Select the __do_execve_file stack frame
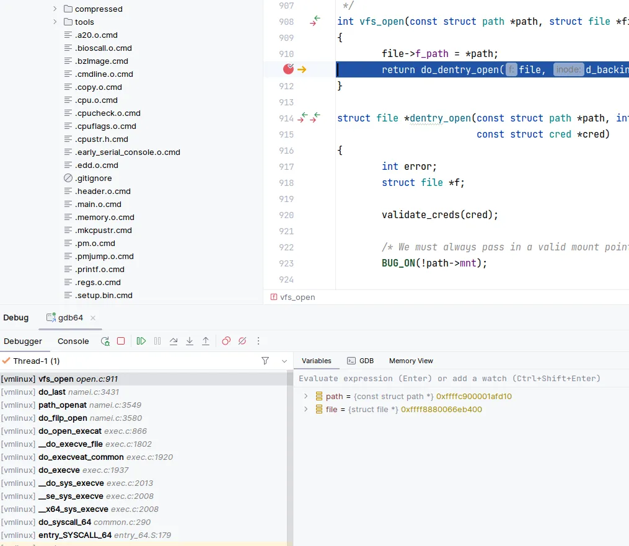The height and width of the screenshot is (546, 629). tap(143, 444)
